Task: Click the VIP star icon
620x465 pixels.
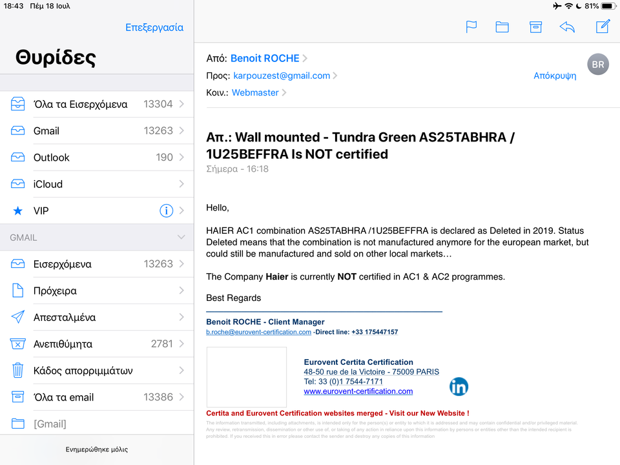Action: [18, 211]
